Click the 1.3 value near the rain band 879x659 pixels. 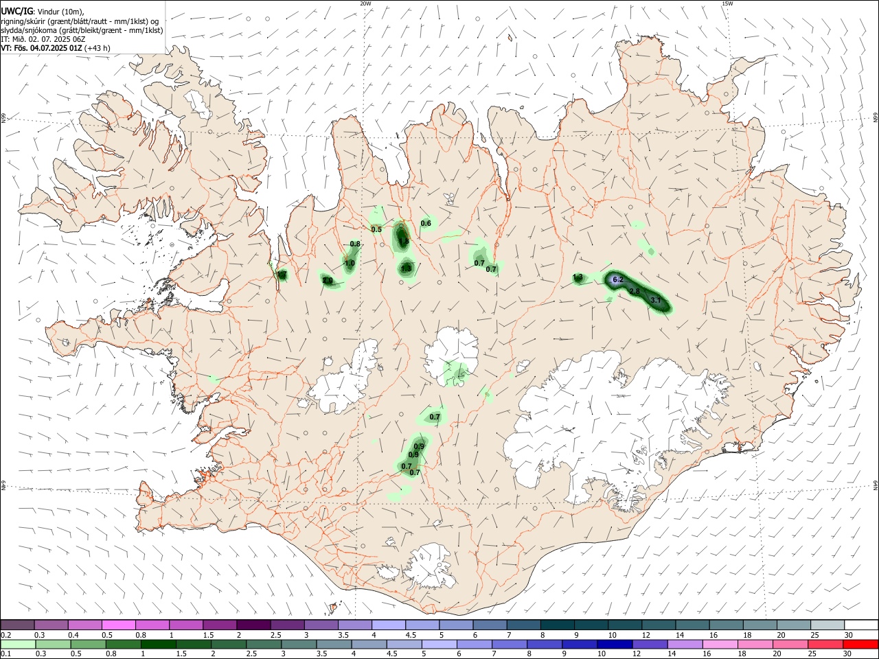tap(578, 277)
